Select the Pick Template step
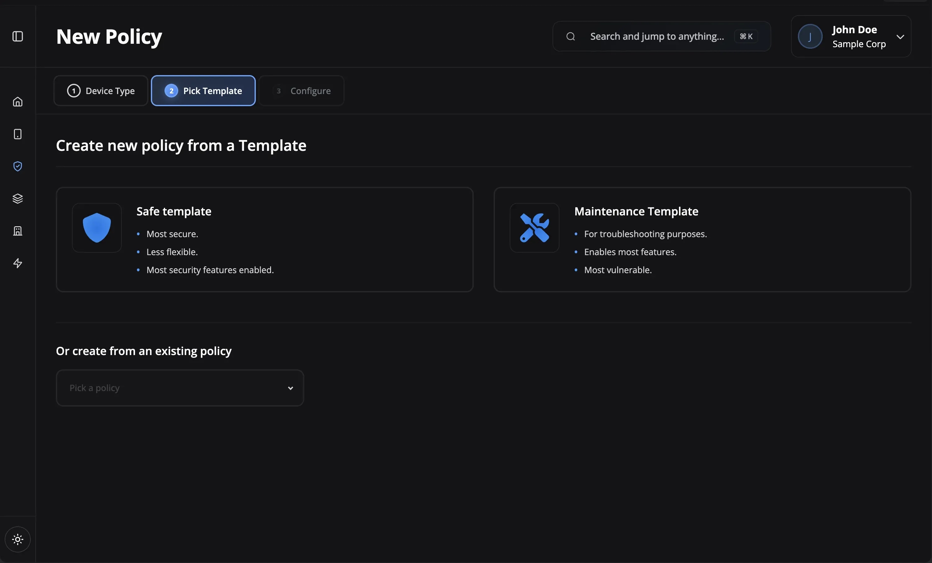Image resolution: width=932 pixels, height=563 pixels. click(203, 91)
